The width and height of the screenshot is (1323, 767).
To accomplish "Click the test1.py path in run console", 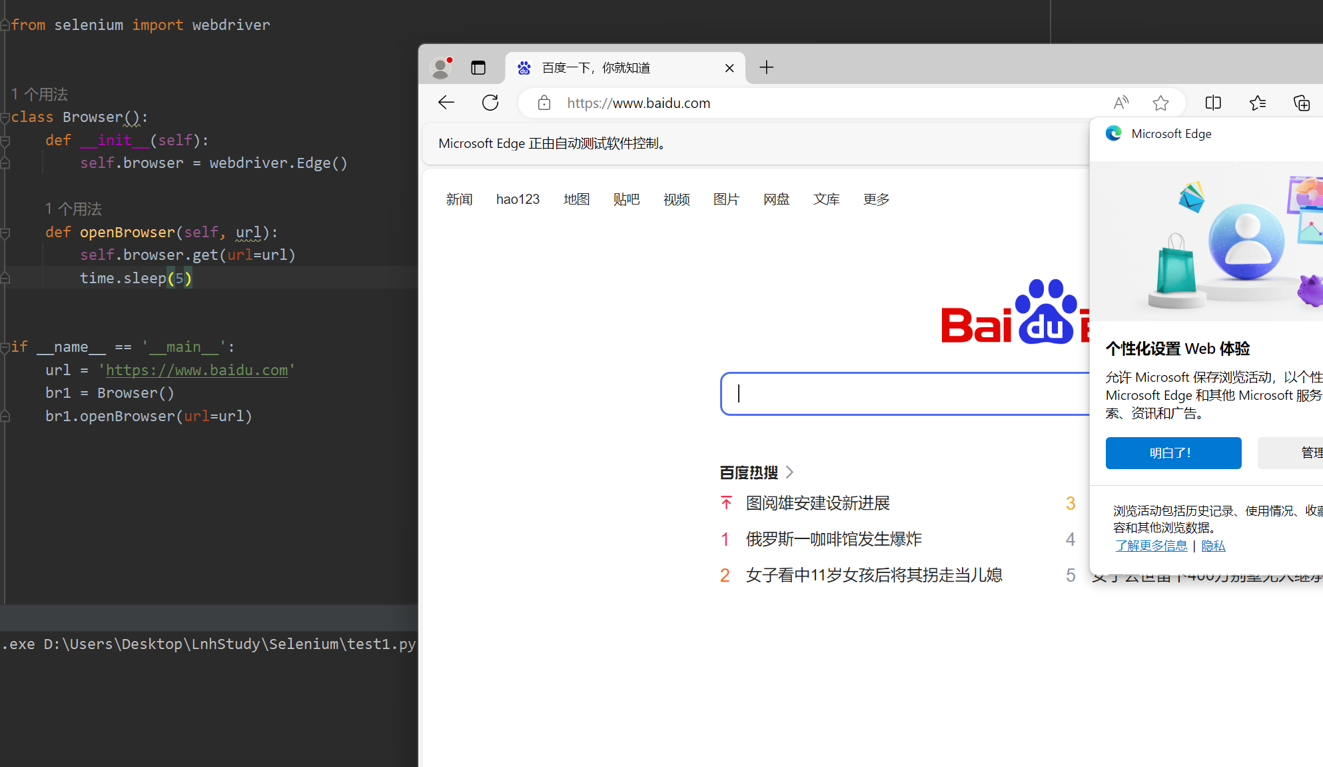I will tap(230, 644).
